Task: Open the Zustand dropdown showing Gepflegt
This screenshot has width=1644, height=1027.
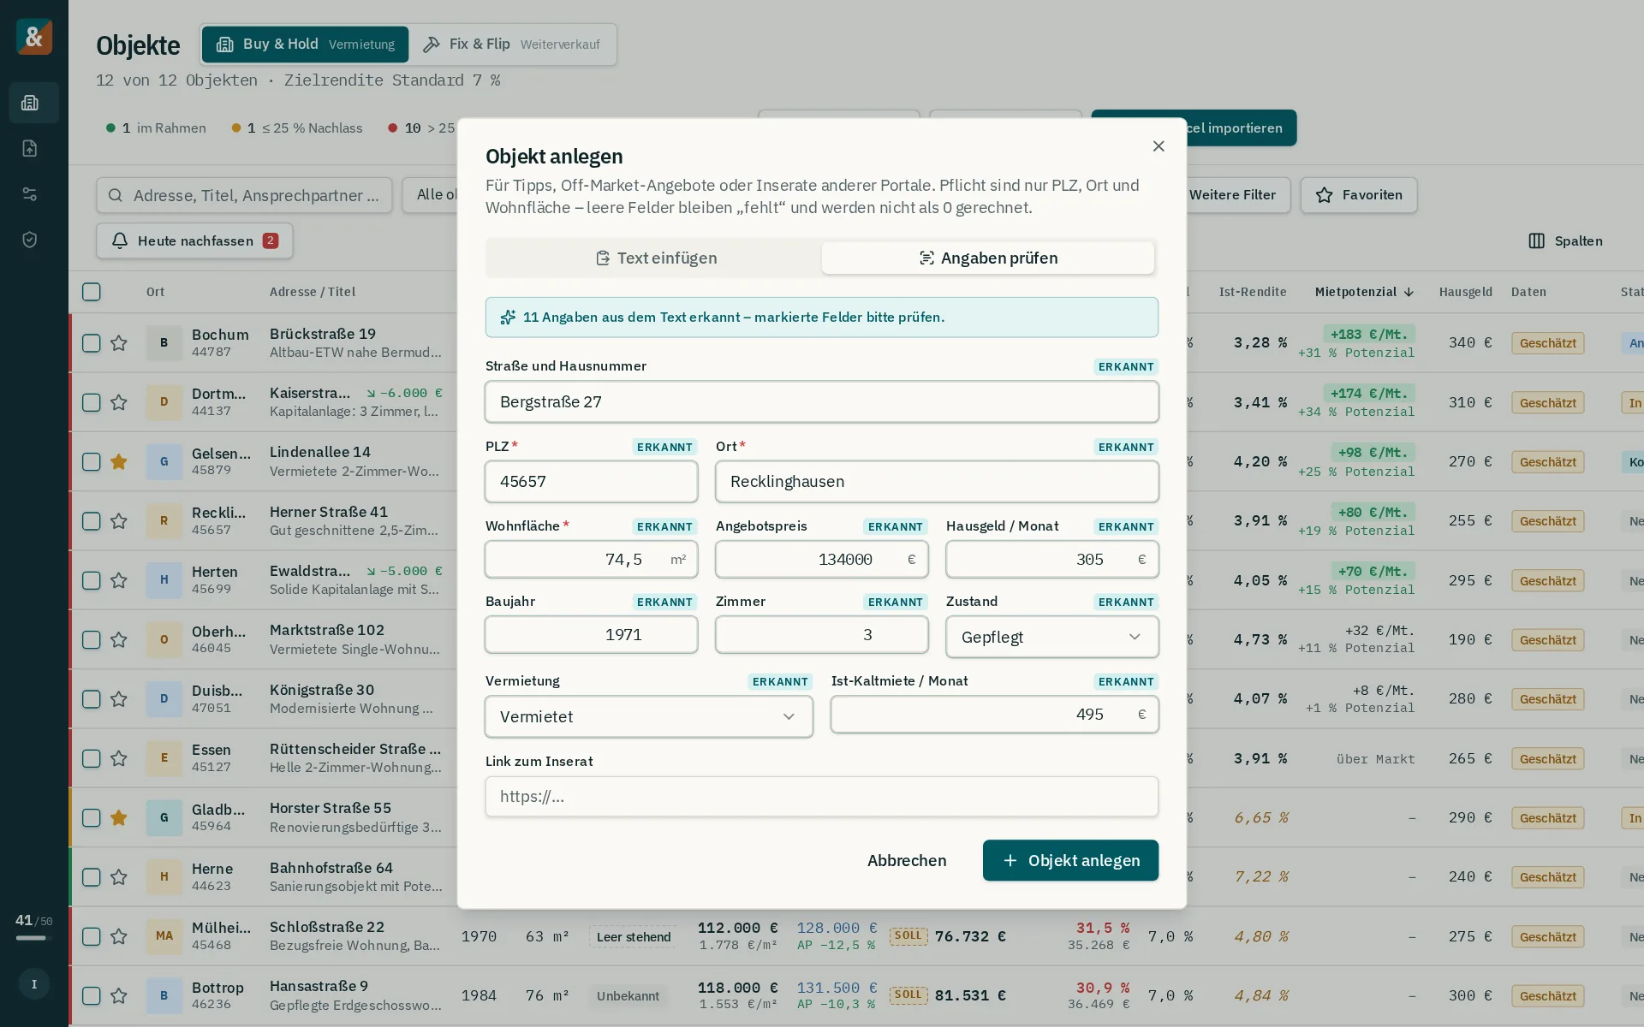Action: (x=1051, y=637)
